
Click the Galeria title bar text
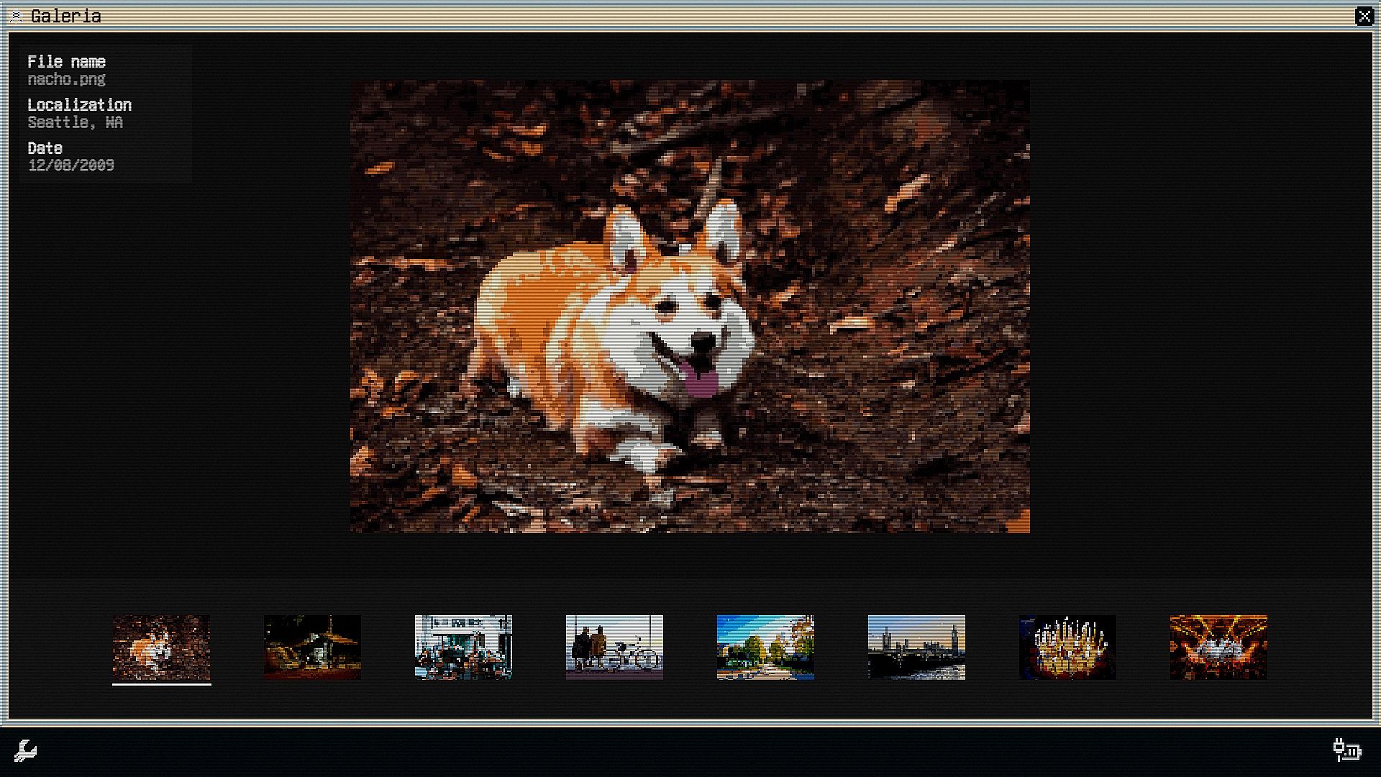pos(65,16)
